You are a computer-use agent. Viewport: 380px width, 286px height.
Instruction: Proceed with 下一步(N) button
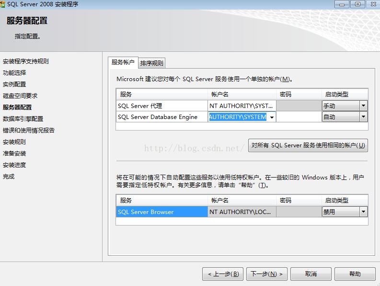click(x=267, y=274)
